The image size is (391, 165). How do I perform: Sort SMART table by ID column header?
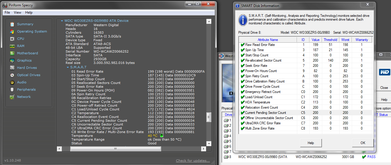click(x=303, y=40)
